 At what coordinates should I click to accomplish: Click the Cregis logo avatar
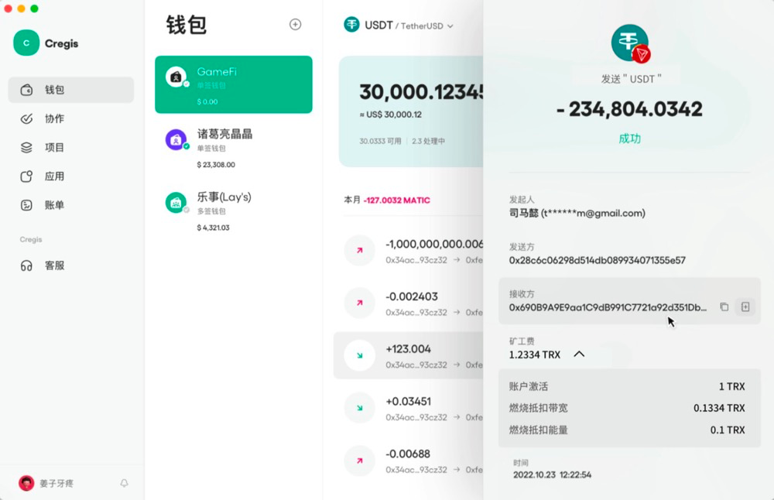pyautogui.click(x=26, y=43)
